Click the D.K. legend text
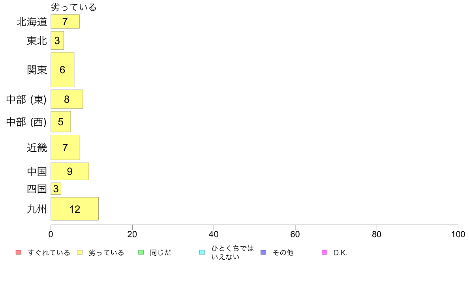Image resolution: width=469 pixels, height=290 pixels. [x=340, y=253]
